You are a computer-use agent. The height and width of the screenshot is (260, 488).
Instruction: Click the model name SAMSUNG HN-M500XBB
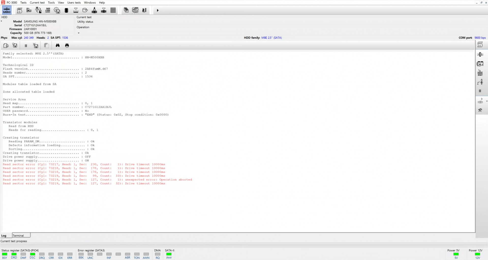(x=40, y=21)
